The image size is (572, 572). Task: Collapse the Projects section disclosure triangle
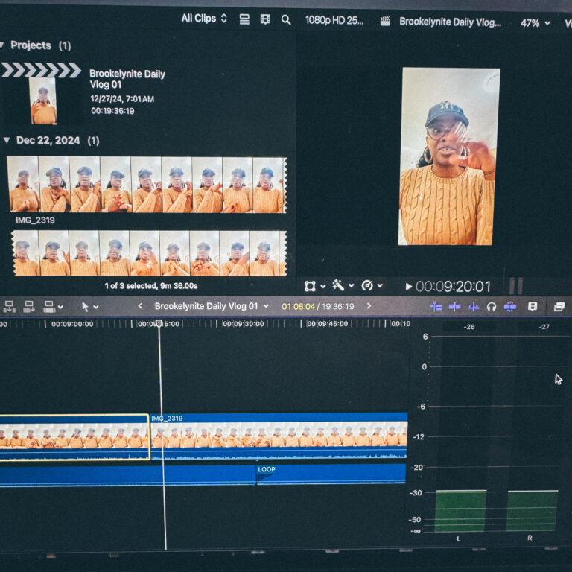(x=2, y=45)
